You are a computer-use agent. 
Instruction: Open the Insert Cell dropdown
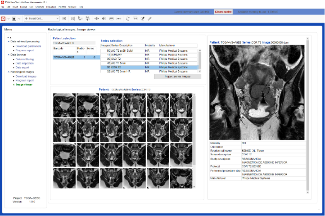point(41,18)
